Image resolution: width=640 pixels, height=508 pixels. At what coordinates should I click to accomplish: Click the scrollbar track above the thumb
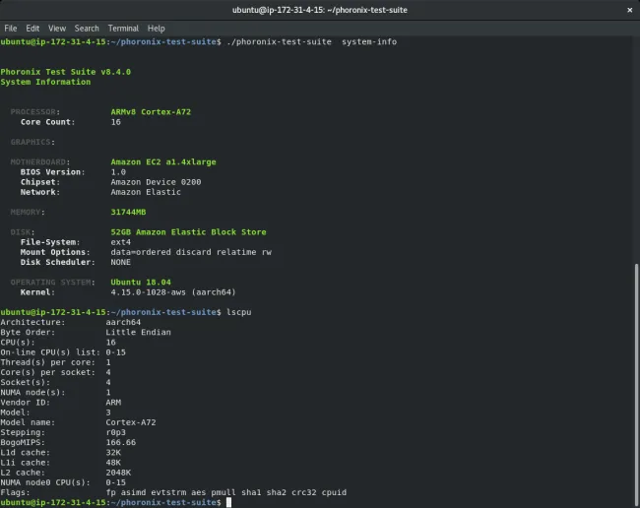635,148
